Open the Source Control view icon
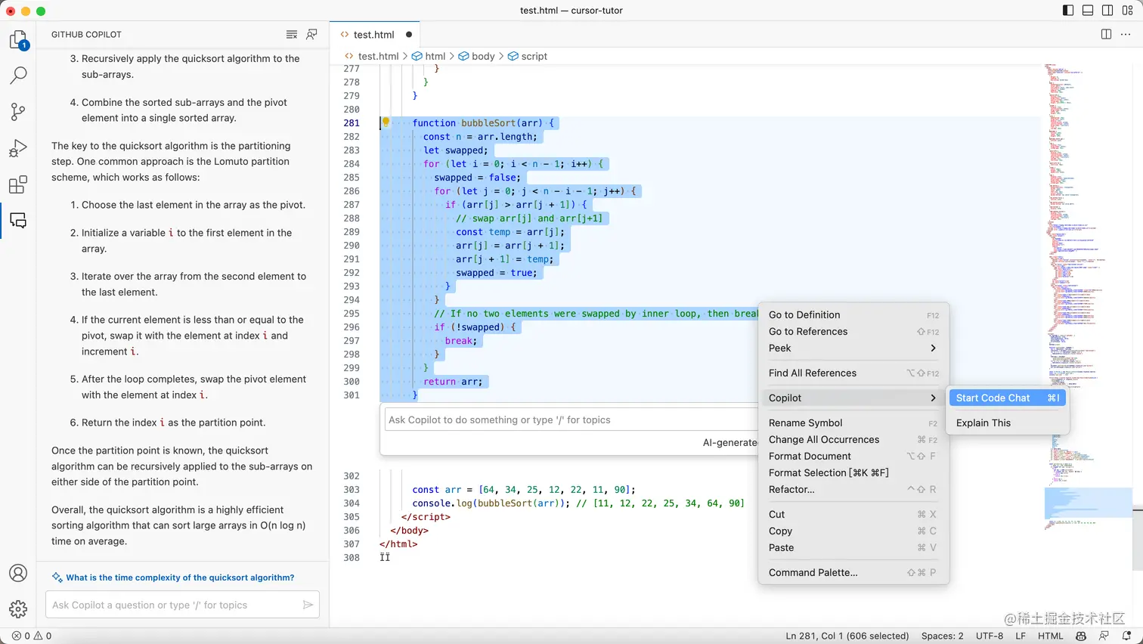 [x=18, y=112]
